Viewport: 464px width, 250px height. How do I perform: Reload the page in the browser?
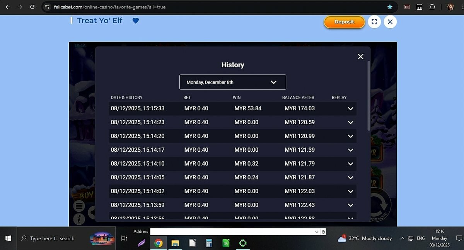point(32,7)
